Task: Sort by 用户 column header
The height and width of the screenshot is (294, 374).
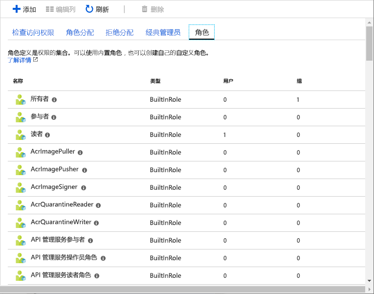Action: tap(228, 81)
